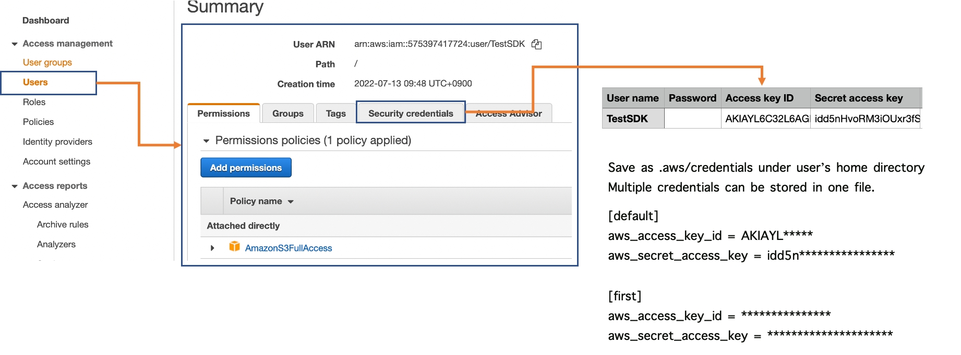This screenshot has width=961, height=355.
Task: Go to User groups in sidebar
Action: coord(47,62)
